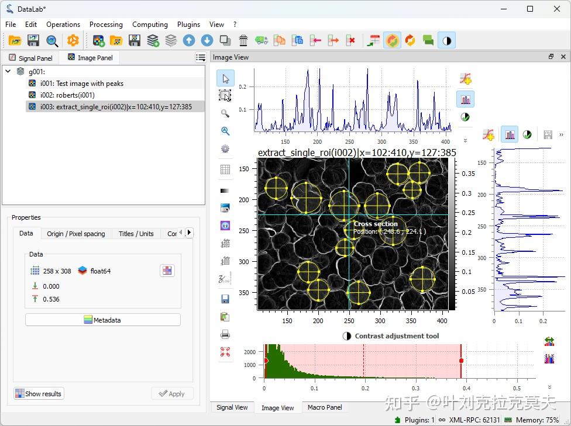
Task: Open the Processing menu
Action: pos(106,25)
